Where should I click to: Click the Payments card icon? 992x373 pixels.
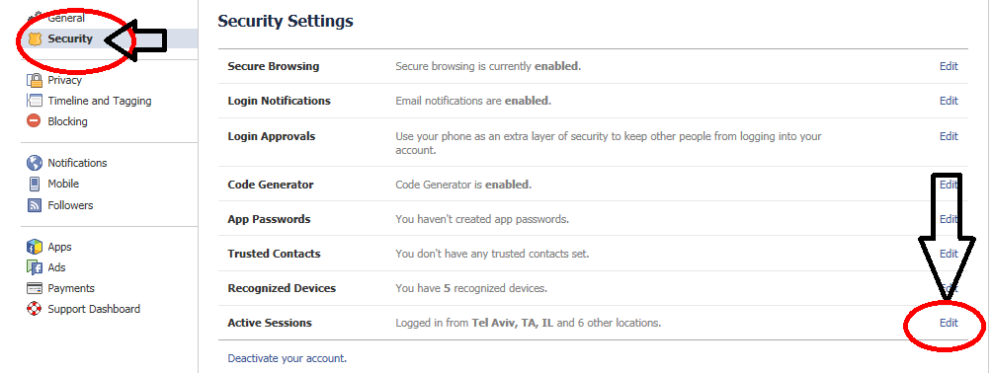click(x=35, y=288)
